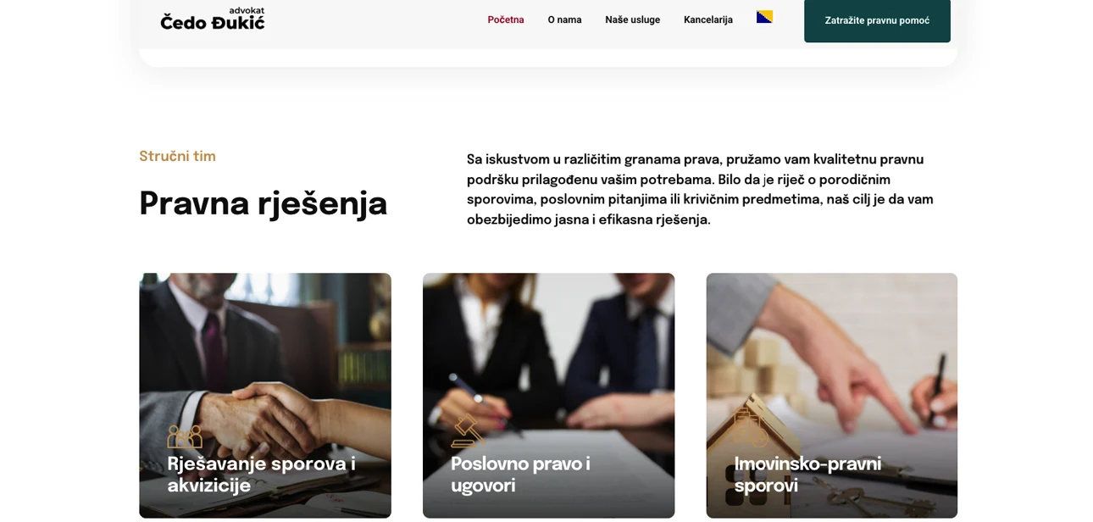This screenshot has width=1093, height=522.
Task: Click the people icon on dispute card
Action: [185, 436]
